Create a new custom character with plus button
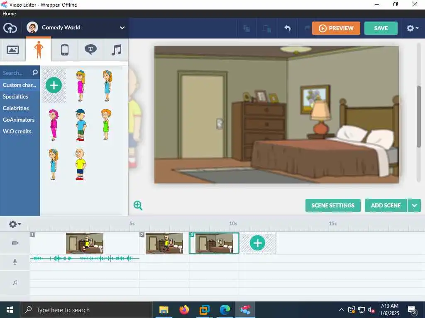This screenshot has height=318, width=425. (x=54, y=85)
